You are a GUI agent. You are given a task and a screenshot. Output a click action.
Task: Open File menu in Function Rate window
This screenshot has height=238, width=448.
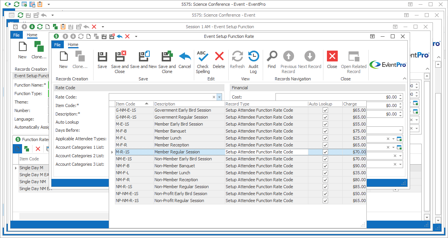(x=57, y=45)
